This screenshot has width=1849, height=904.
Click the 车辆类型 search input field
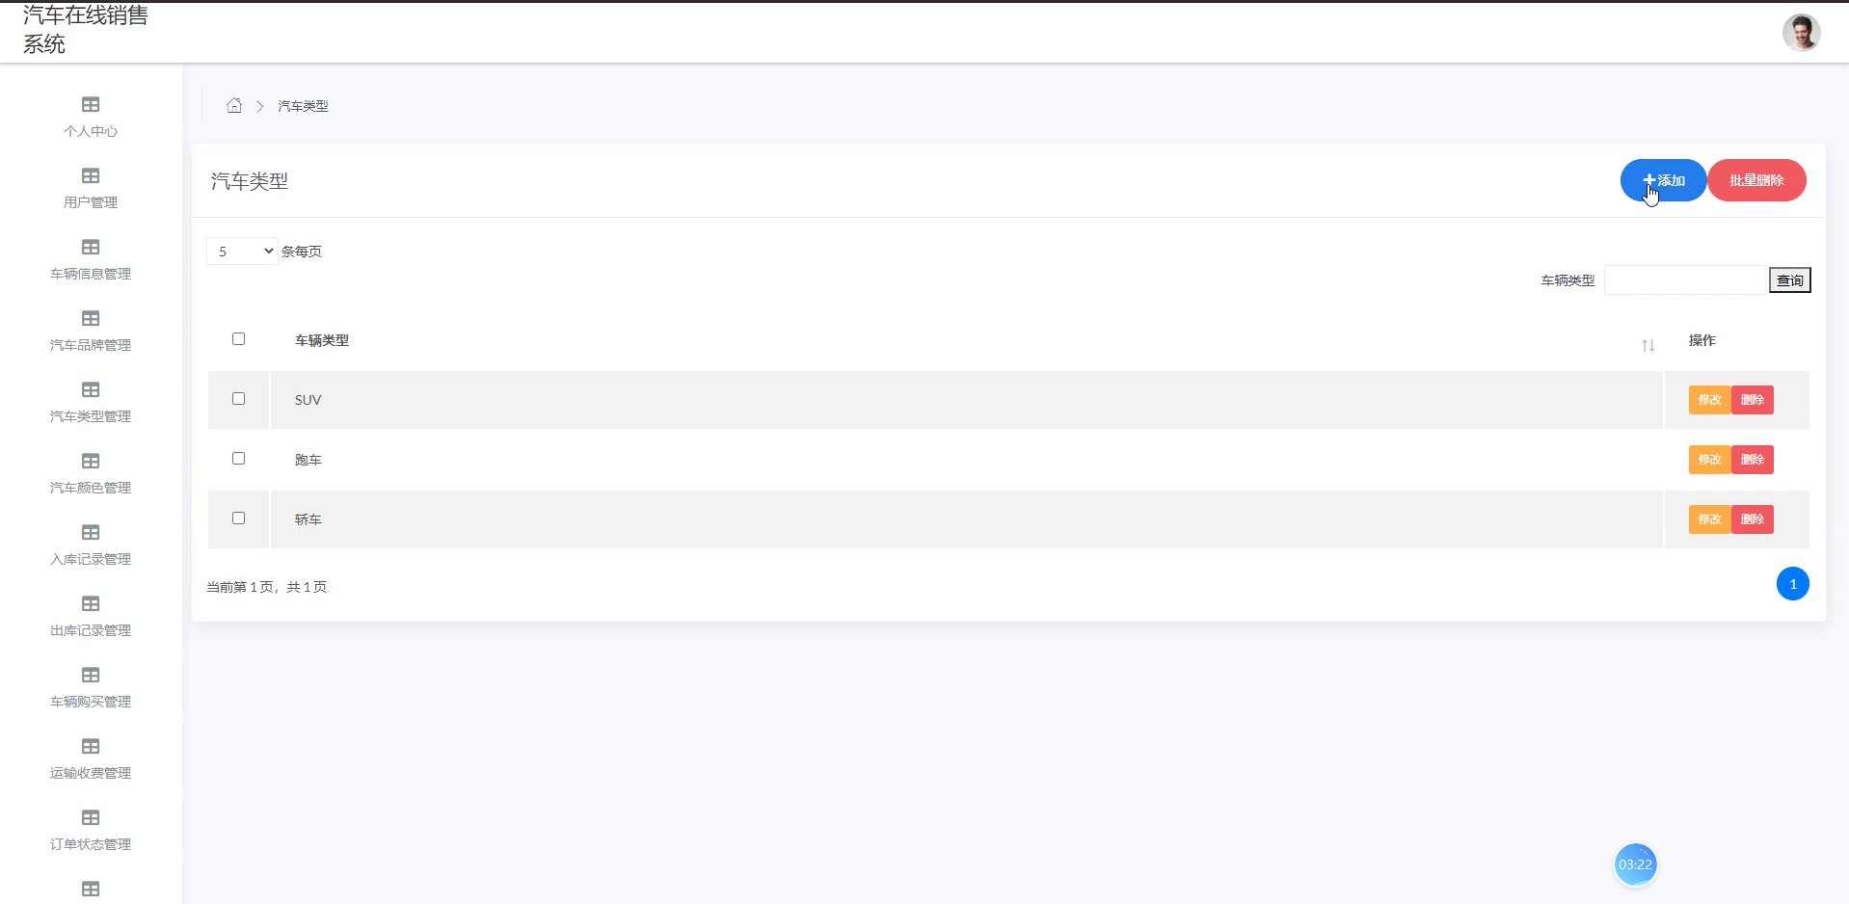point(1684,280)
